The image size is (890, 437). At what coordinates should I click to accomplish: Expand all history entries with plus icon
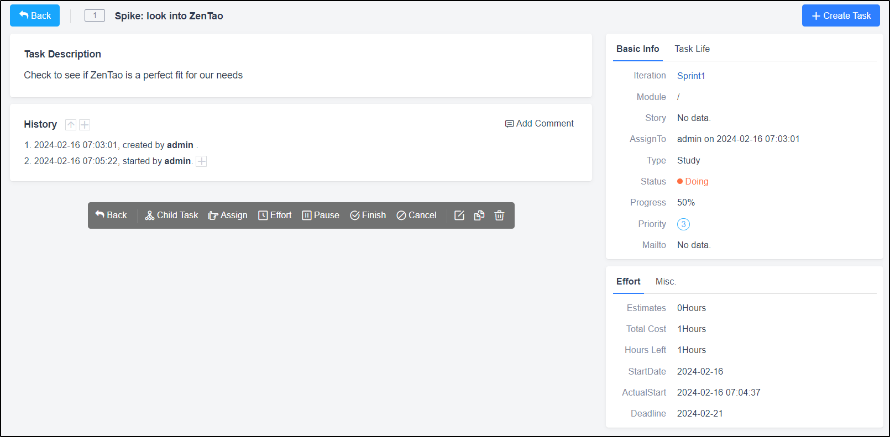[x=85, y=125]
